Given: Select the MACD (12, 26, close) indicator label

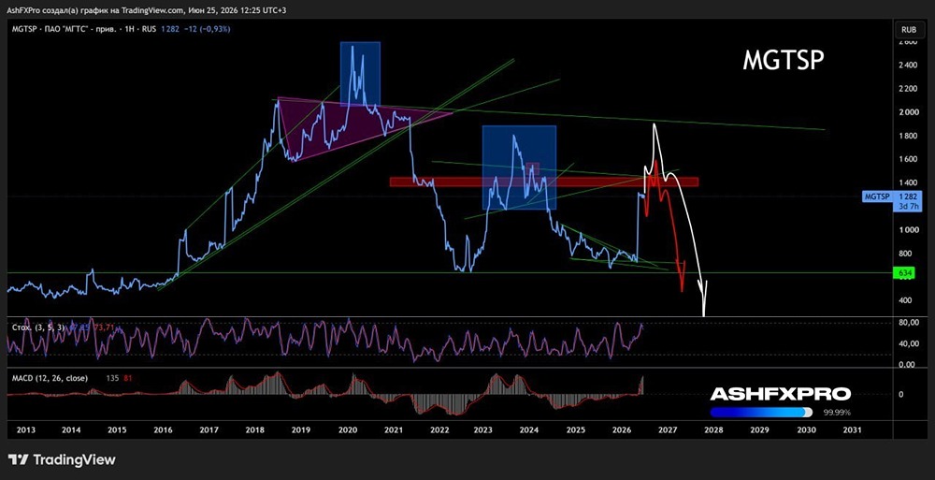Looking at the screenshot, I should [50, 378].
